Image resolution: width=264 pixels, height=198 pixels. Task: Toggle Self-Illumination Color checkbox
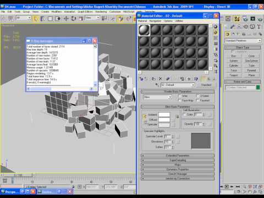[x=184, y=114]
